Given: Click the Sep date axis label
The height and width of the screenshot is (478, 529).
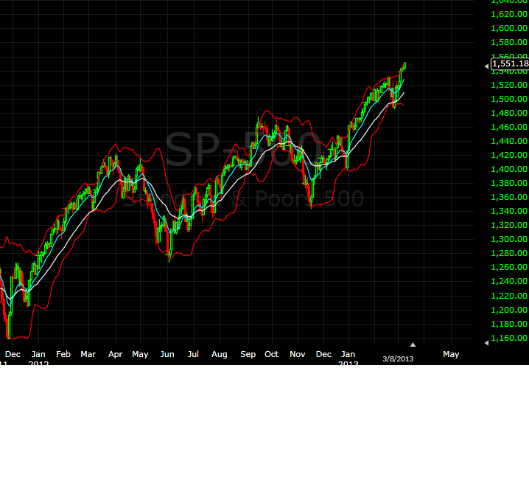Looking at the screenshot, I should (248, 354).
